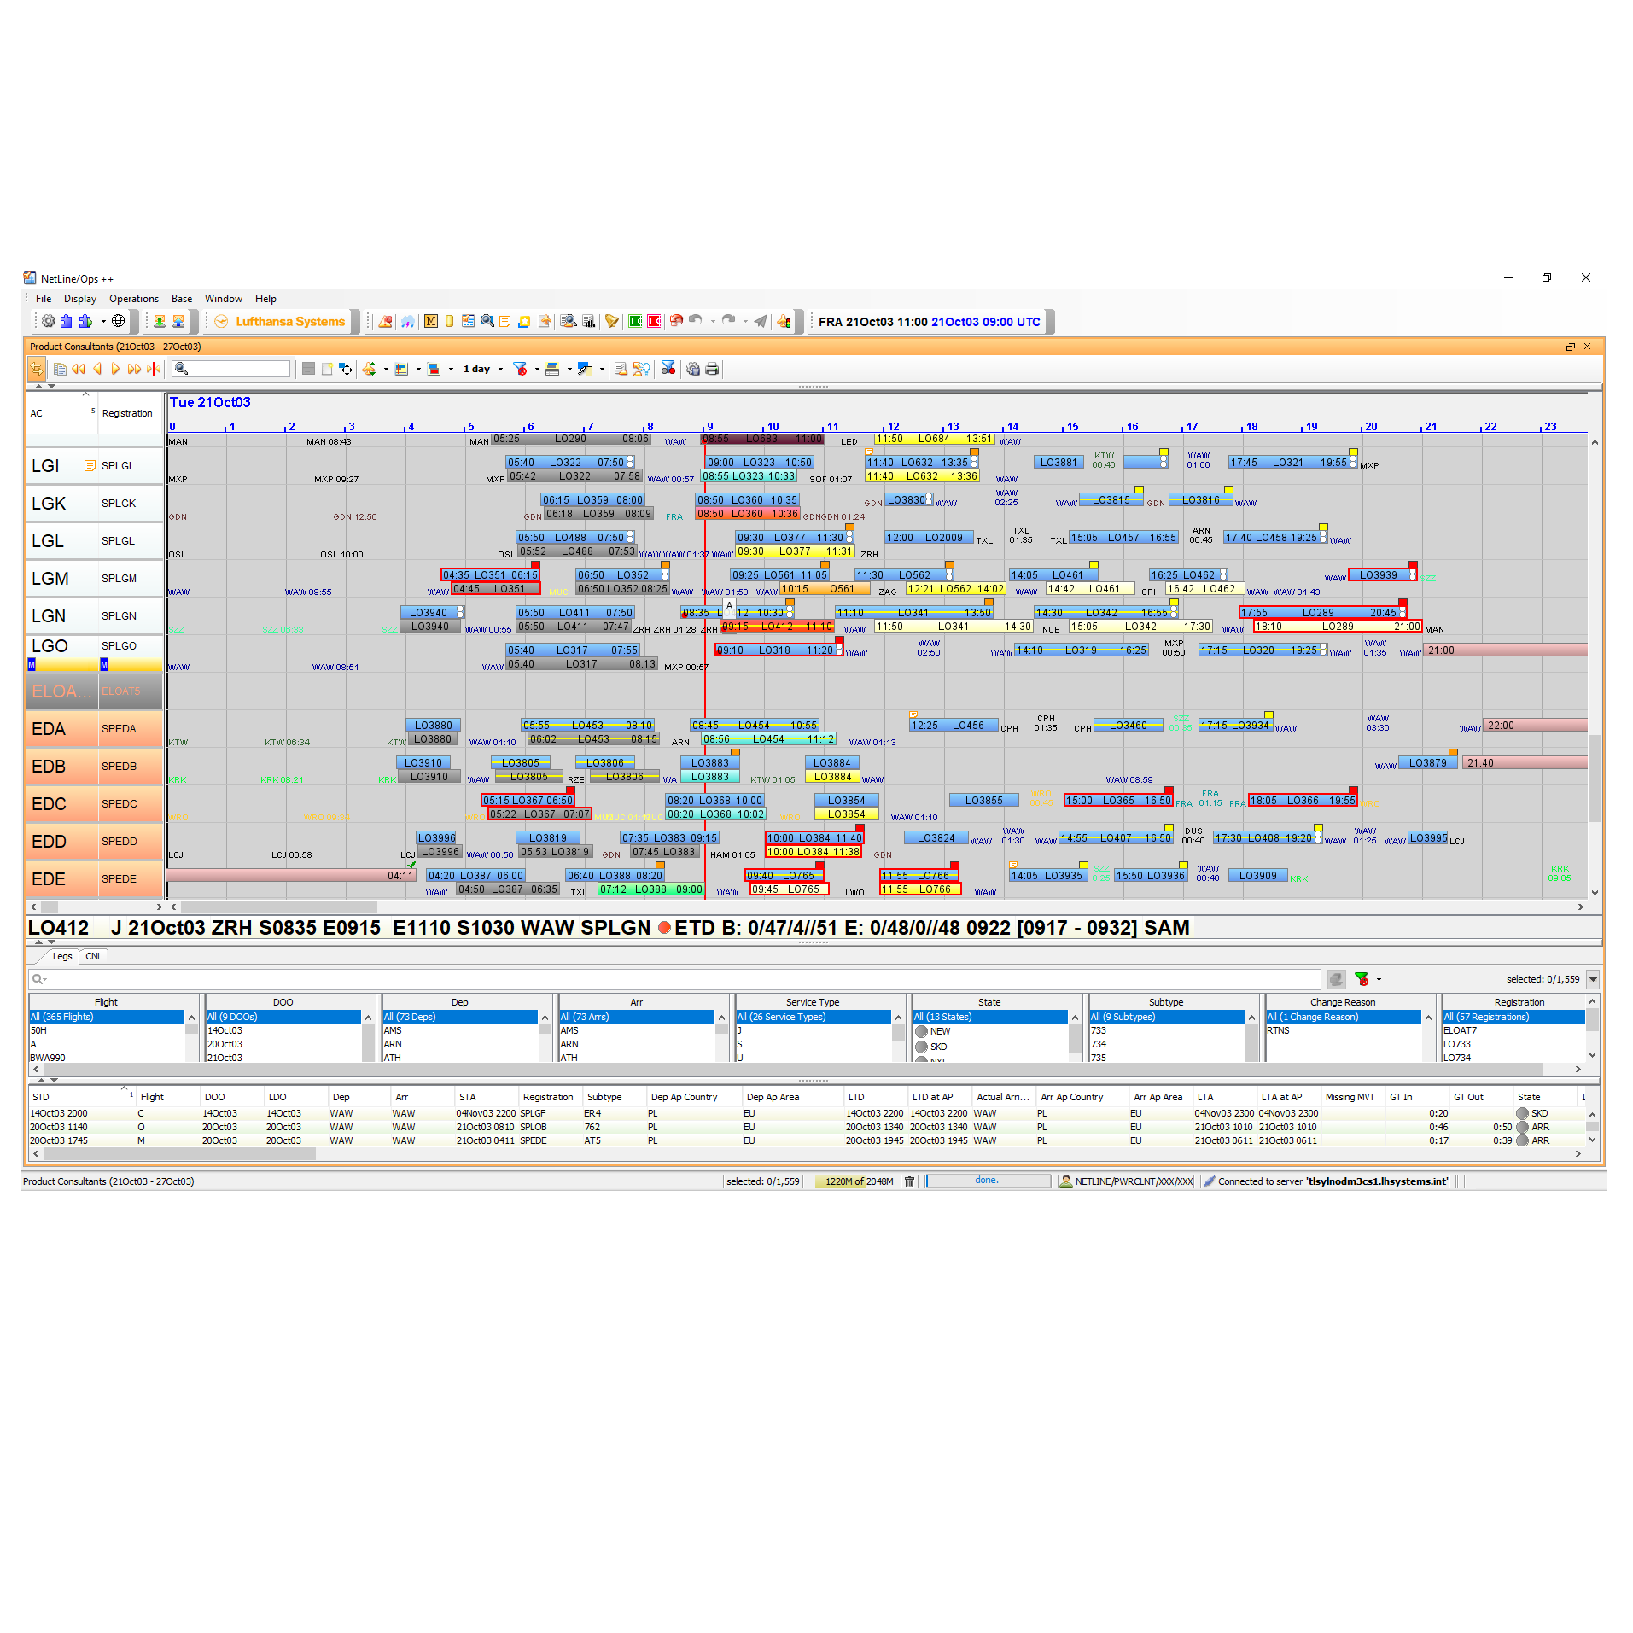Viewport: 1633px width, 1633px height.
Task: Switch to the CNL tab
Action: click(94, 956)
